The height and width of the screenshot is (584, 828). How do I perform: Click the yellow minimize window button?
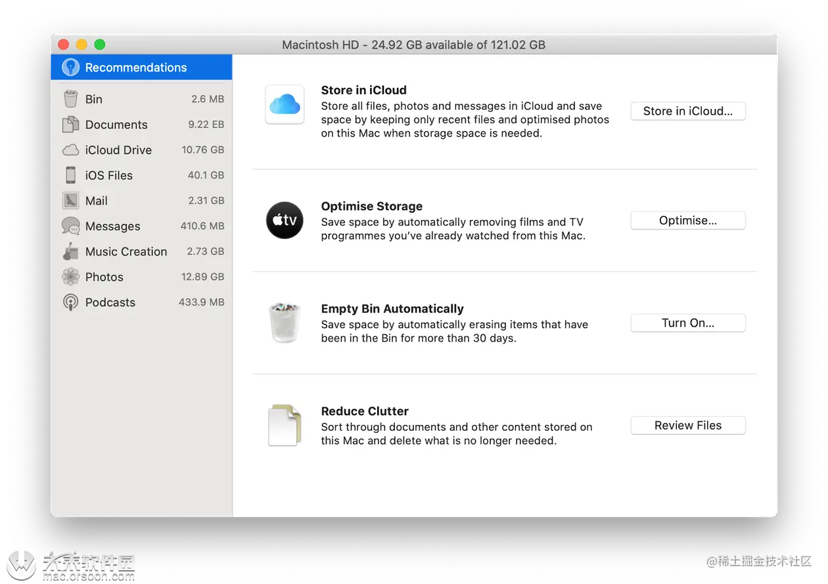point(81,45)
